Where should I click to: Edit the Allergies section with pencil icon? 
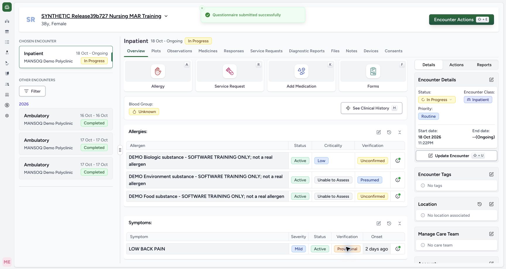click(x=379, y=132)
